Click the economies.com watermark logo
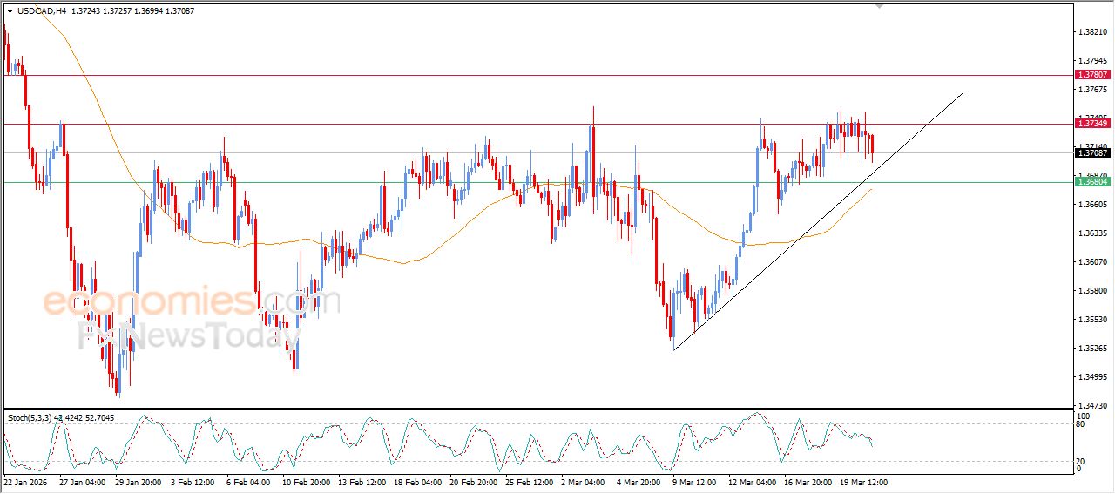The width and height of the screenshot is (1115, 494). click(x=179, y=302)
